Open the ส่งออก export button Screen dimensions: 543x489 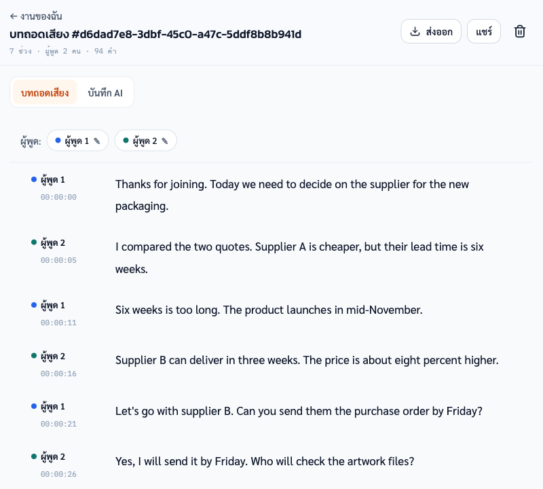[x=431, y=31]
